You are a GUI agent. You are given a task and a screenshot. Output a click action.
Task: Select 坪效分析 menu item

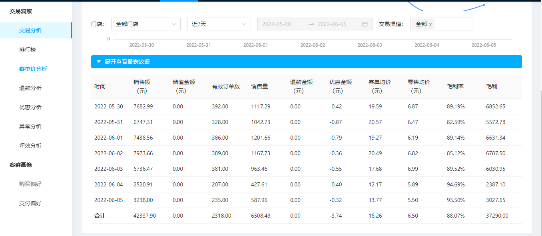tap(30, 146)
